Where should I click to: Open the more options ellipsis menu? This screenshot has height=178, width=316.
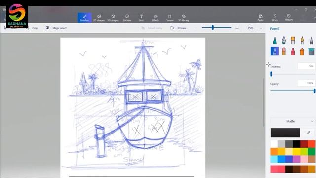pyautogui.click(x=260, y=28)
